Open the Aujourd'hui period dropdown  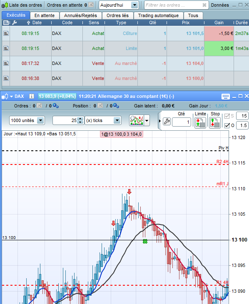134,5
